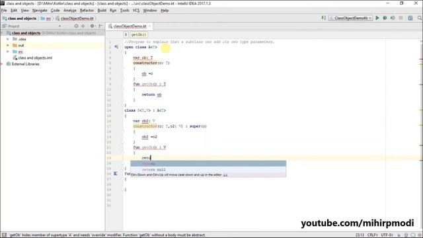Screen dimensions: 423x238
Task: Open the Project panel gear settings
Action: point(93,26)
